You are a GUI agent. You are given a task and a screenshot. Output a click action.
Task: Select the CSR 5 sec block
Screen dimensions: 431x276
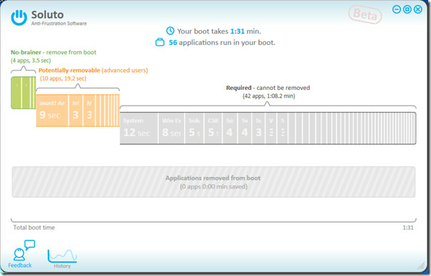[x=213, y=128]
